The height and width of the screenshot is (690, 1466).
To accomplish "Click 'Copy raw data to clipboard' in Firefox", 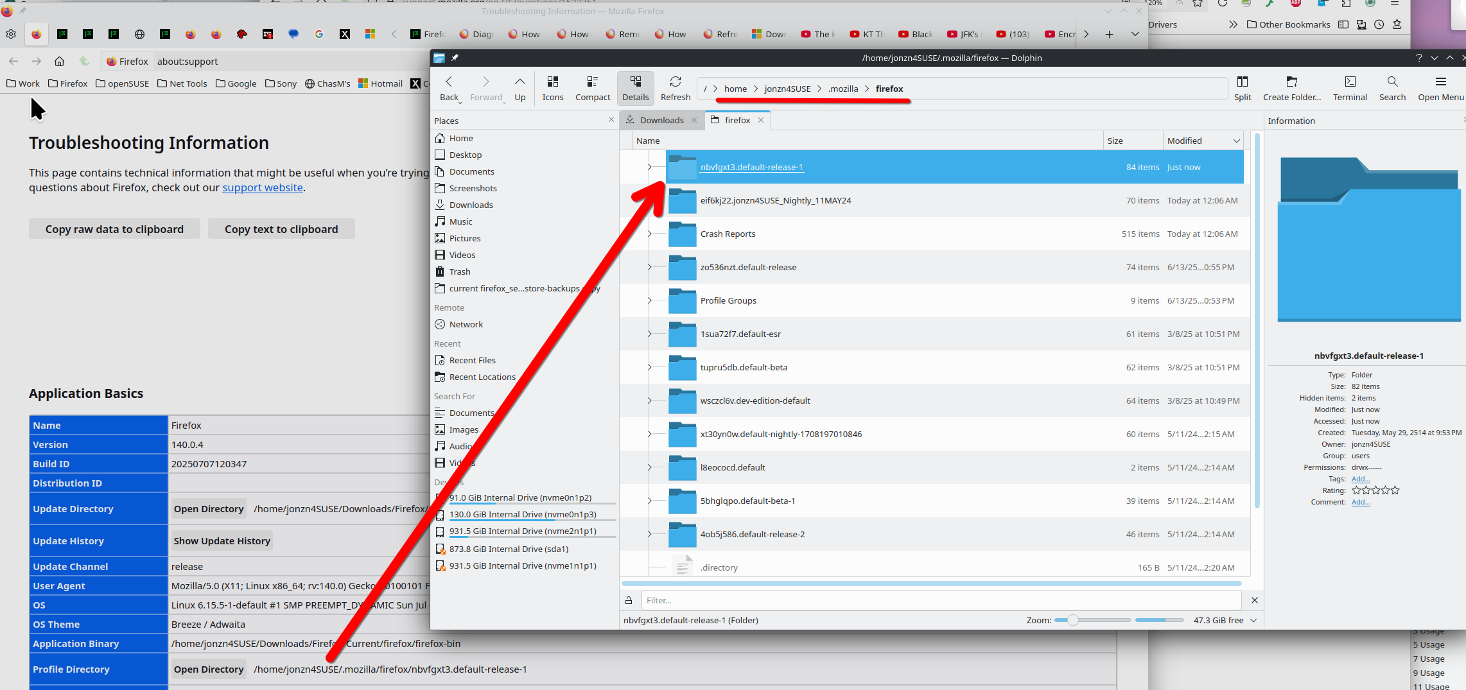I will coord(114,229).
